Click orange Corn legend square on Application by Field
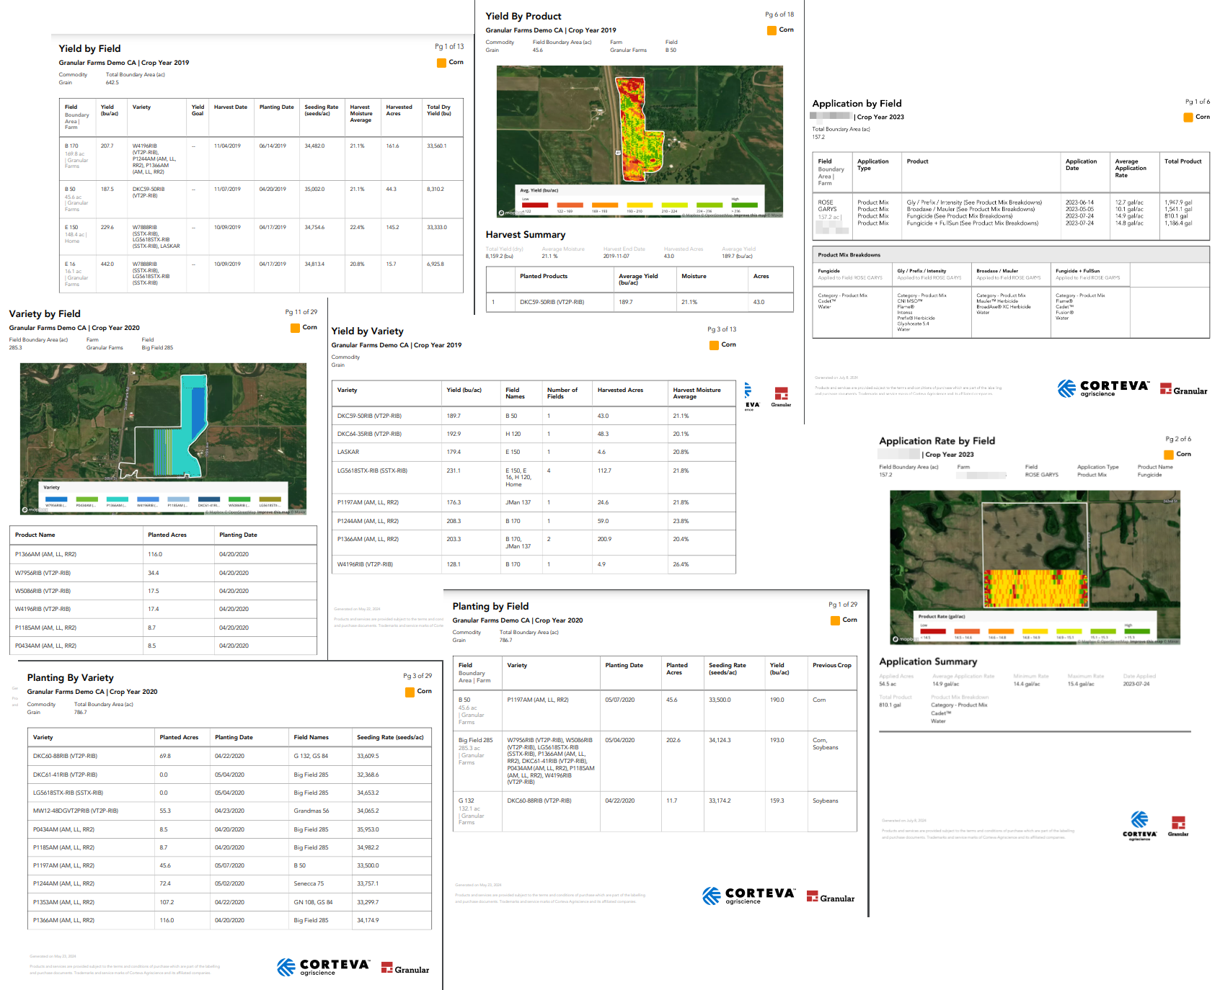The width and height of the screenshot is (1220, 990). [x=1188, y=117]
